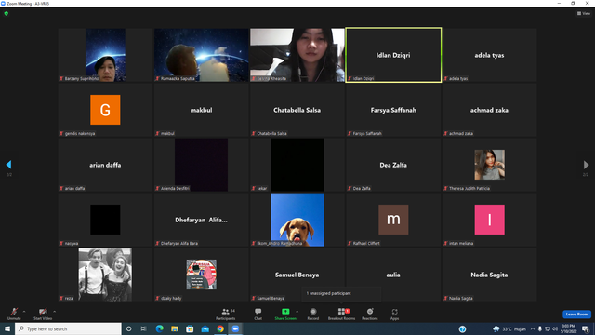Toggle Start Video camera button

(43, 314)
